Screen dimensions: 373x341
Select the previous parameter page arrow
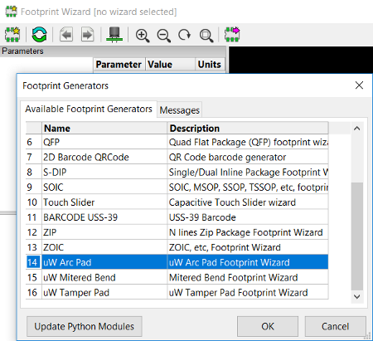tap(66, 35)
